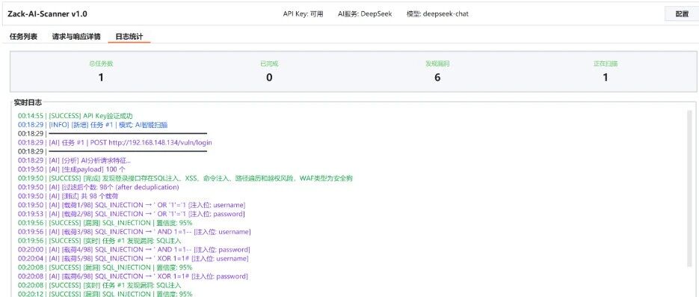Click the 'AI分析请求特征' log line

pos(75,161)
